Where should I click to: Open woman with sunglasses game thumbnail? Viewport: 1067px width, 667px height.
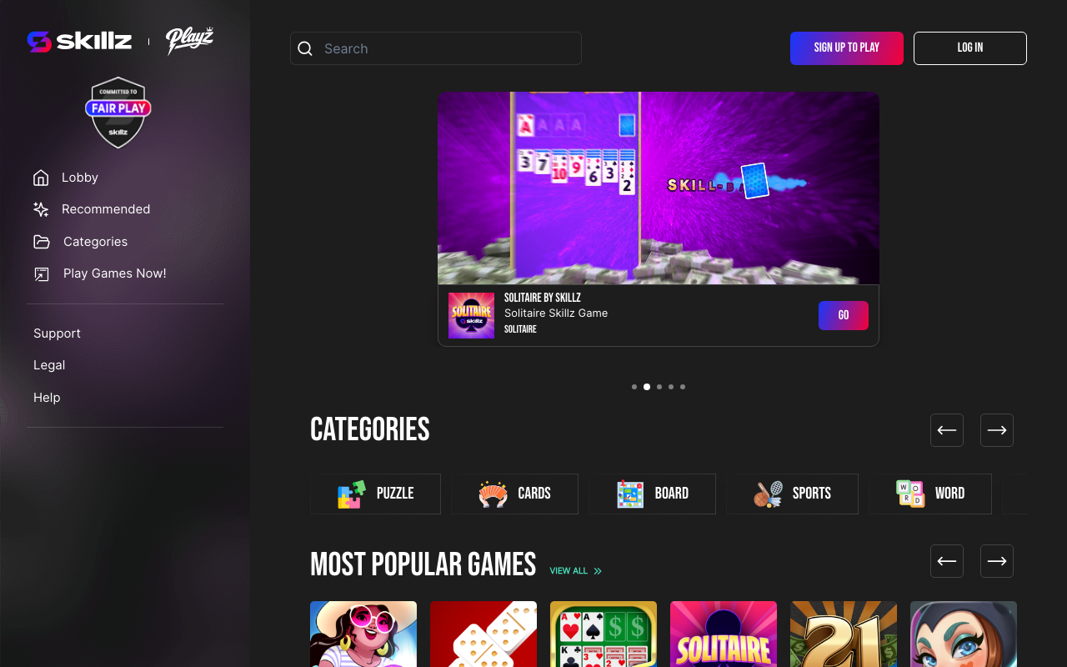point(363,634)
